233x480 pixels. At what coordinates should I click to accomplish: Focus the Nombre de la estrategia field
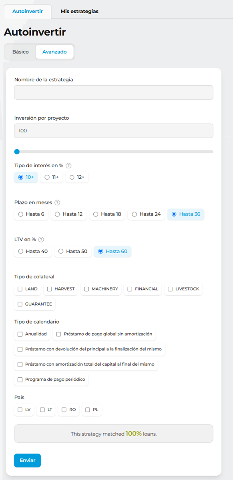point(114,92)
